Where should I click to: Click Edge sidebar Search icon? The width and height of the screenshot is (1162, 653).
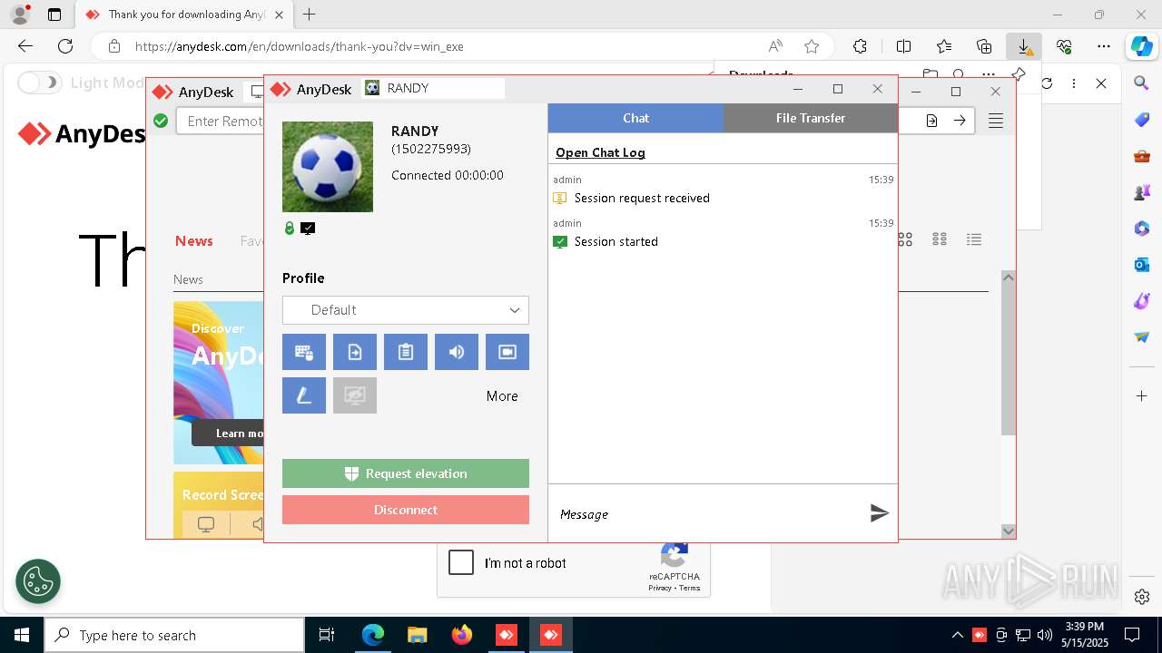coord(1142,83)
